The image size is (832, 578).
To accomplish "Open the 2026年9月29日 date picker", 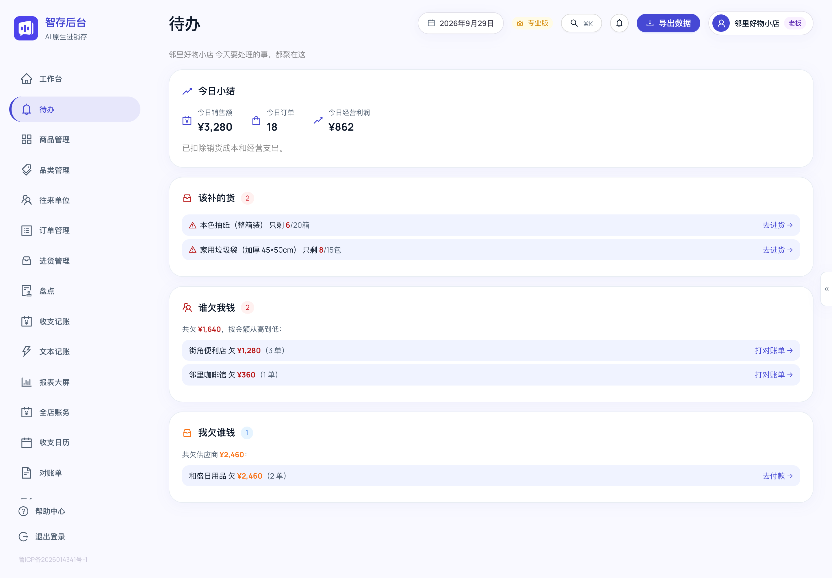I will [460, 23].
